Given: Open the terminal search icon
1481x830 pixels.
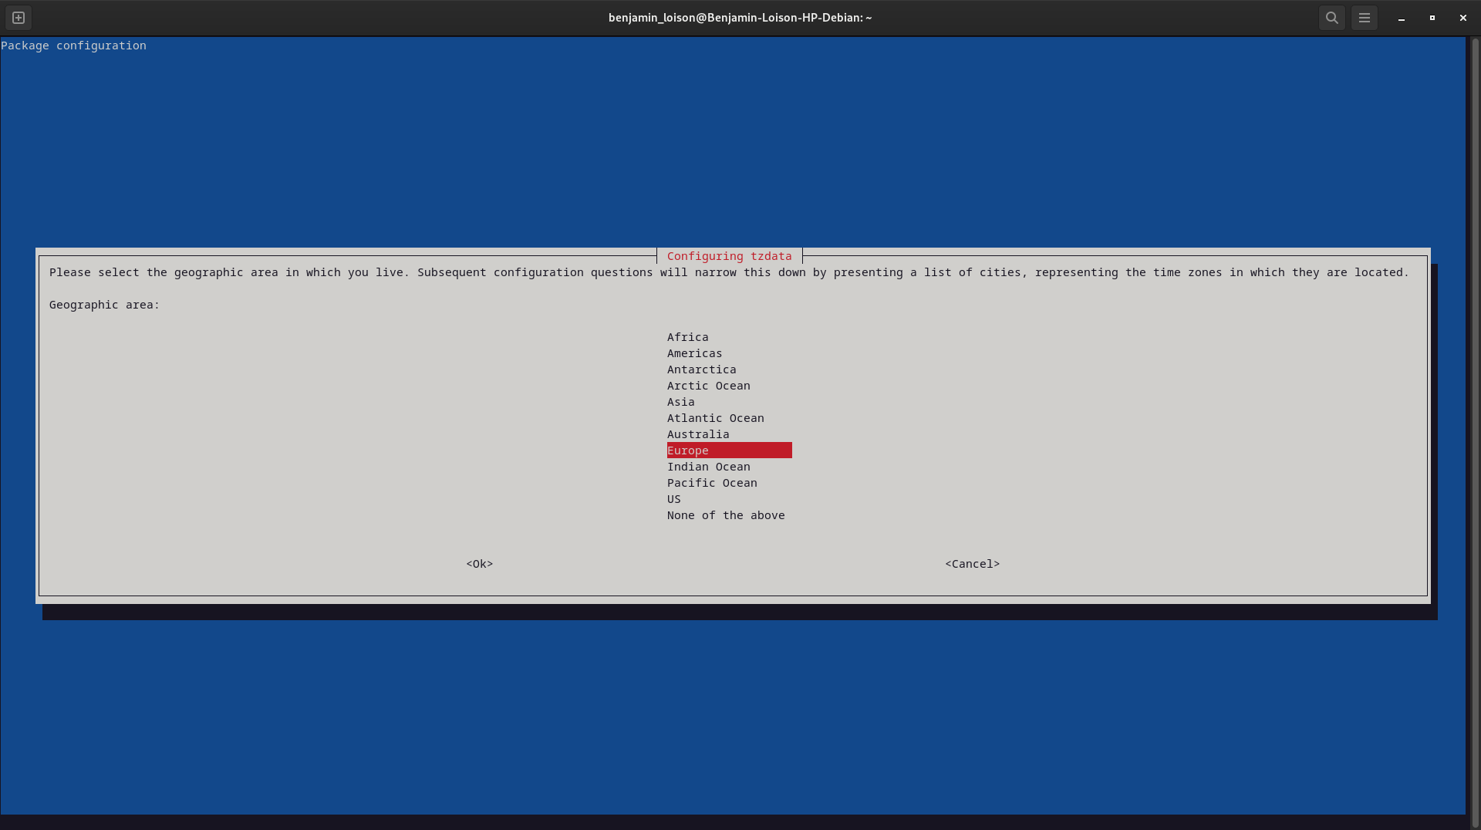Looking at the screenshot, I should (1331, 18).
